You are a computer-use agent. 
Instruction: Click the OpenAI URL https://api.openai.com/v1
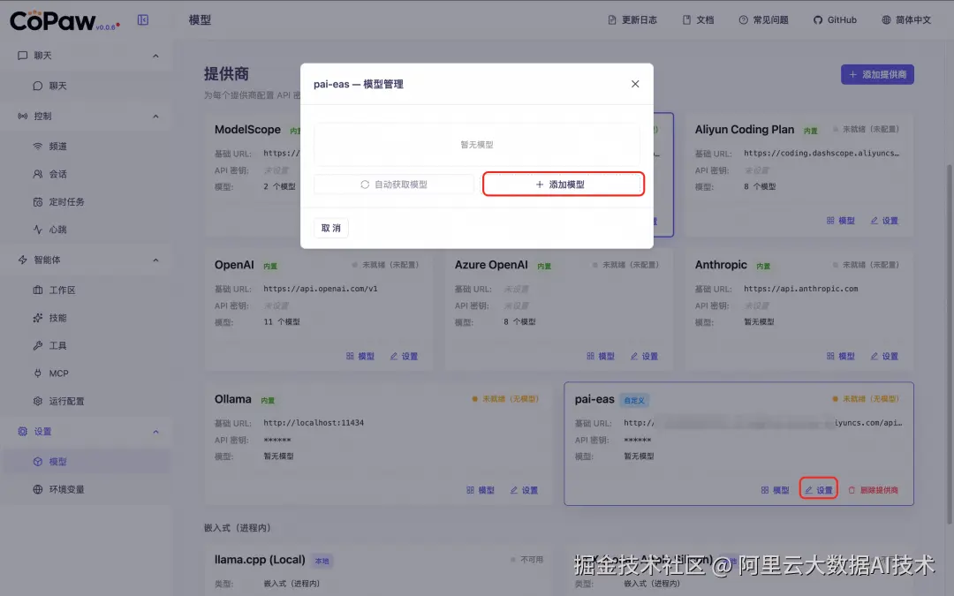[320, 289]
